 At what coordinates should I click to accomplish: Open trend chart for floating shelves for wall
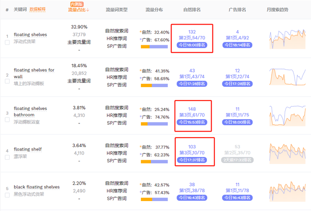pyautogui.click(x=287, y=77)
